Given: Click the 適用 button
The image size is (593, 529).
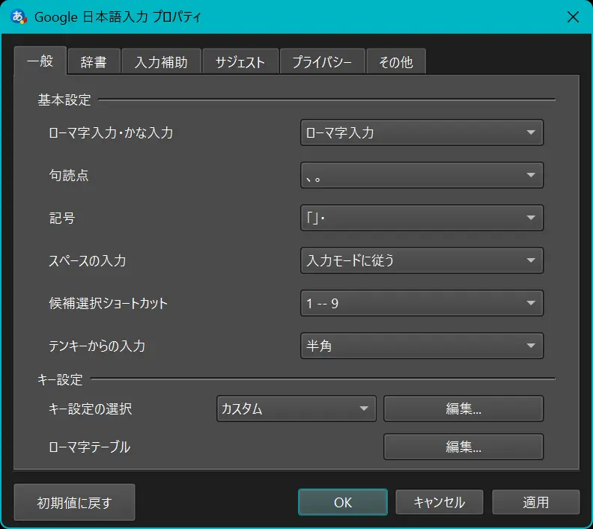Looking at the screenshot, I should pyautogui.click(x=536, y=503).
